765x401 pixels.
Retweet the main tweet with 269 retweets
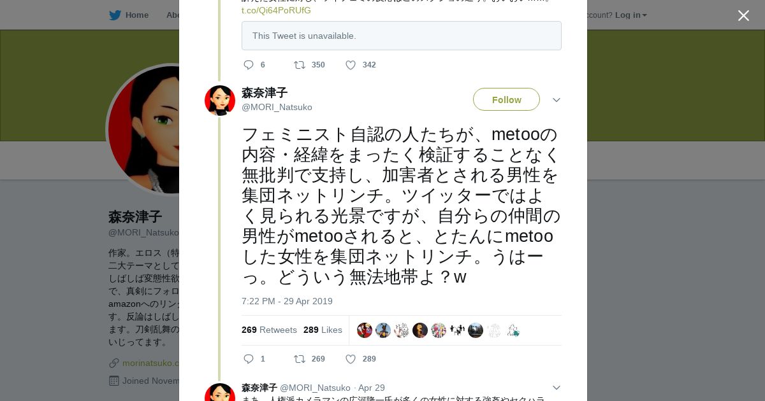300,359
